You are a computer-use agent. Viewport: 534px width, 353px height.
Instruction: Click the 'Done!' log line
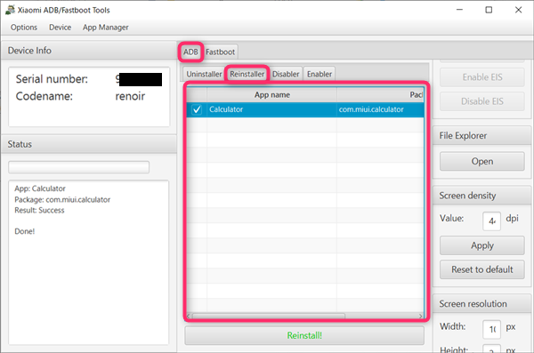point(25,231)
